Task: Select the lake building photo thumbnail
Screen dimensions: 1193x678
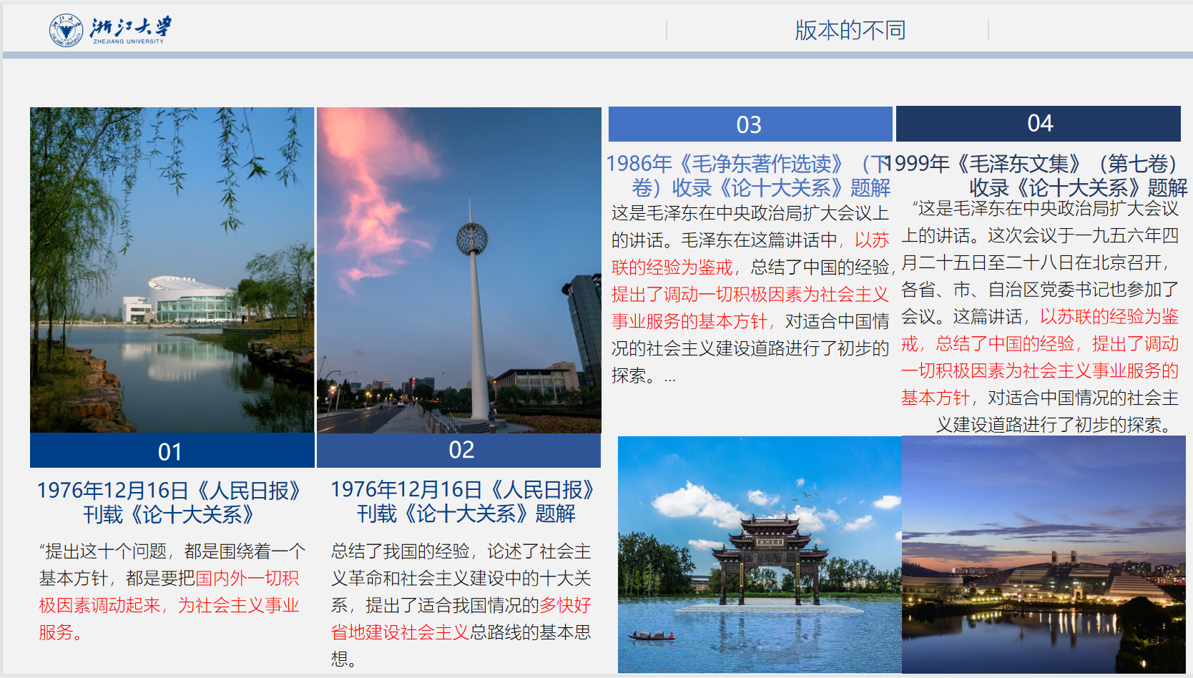Action: [172, 270]
